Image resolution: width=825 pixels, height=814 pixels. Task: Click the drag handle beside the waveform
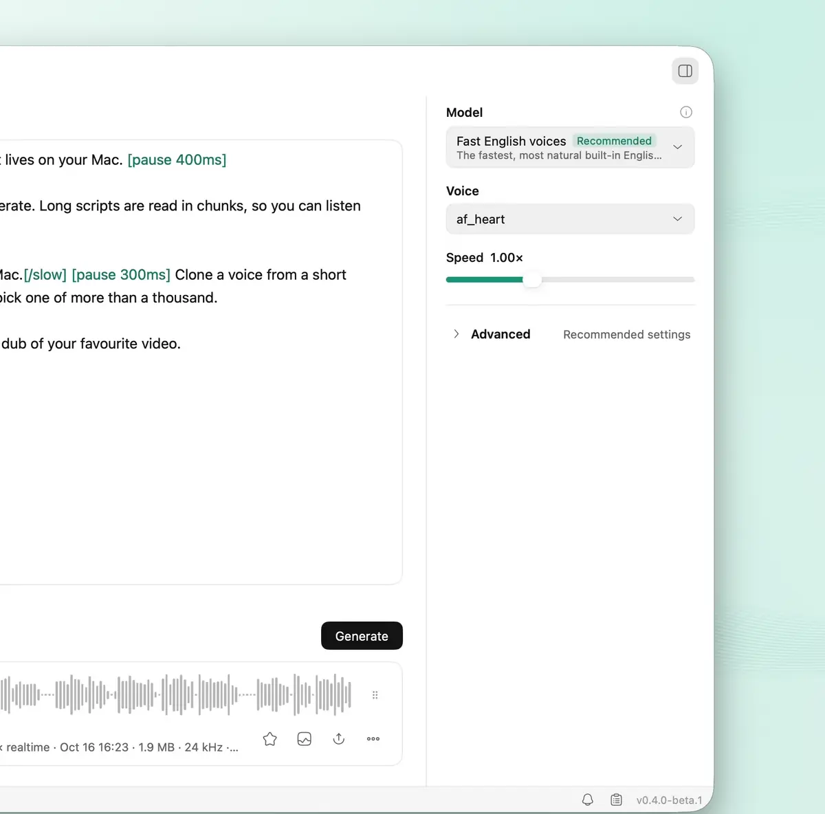point(375,695)
